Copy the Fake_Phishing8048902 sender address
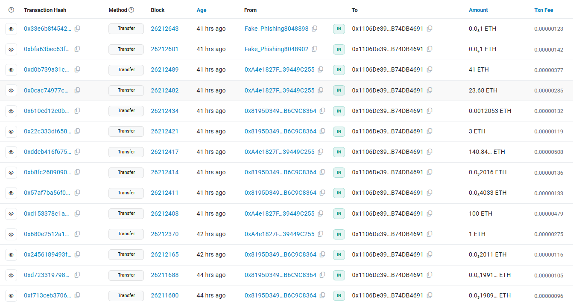Viewport: 573px width, 303px height. pyautogui.click(x=314, y=49)
